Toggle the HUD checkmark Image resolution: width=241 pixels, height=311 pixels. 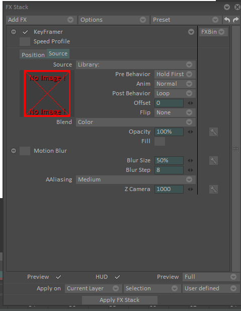(x=117, y=277)
